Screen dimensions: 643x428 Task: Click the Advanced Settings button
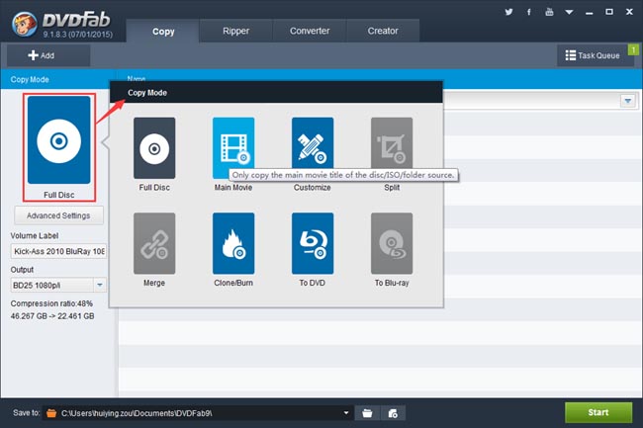click(x=58, y=215)
